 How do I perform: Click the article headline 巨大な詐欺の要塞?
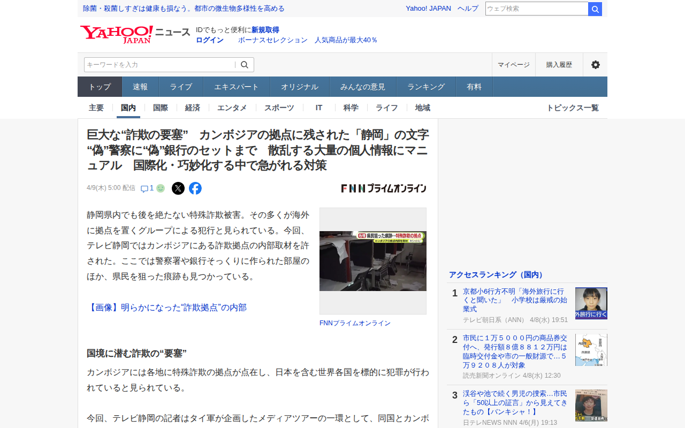coord(258,150)
